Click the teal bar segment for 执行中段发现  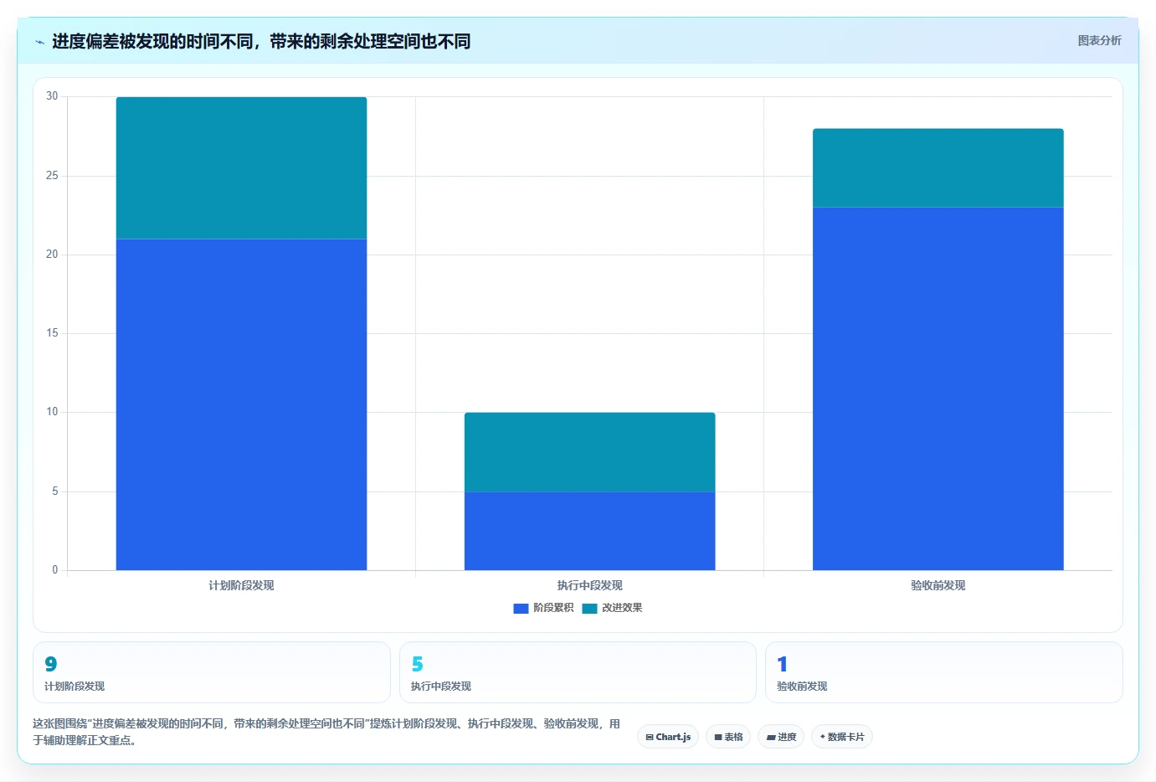pyautogui.click(x=589, y=452)
